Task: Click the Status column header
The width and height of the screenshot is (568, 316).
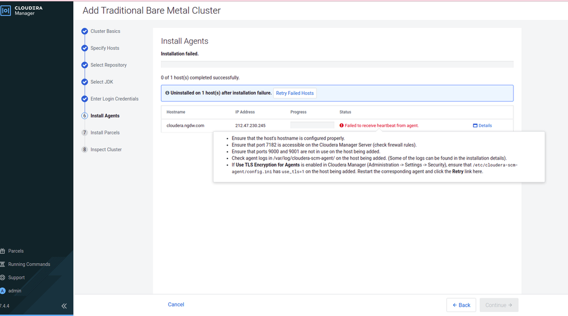Action: point(345,112)
